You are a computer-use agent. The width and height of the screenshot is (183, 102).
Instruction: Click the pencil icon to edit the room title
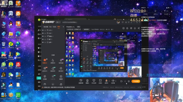pyautogui.click(x=80, y=30)
